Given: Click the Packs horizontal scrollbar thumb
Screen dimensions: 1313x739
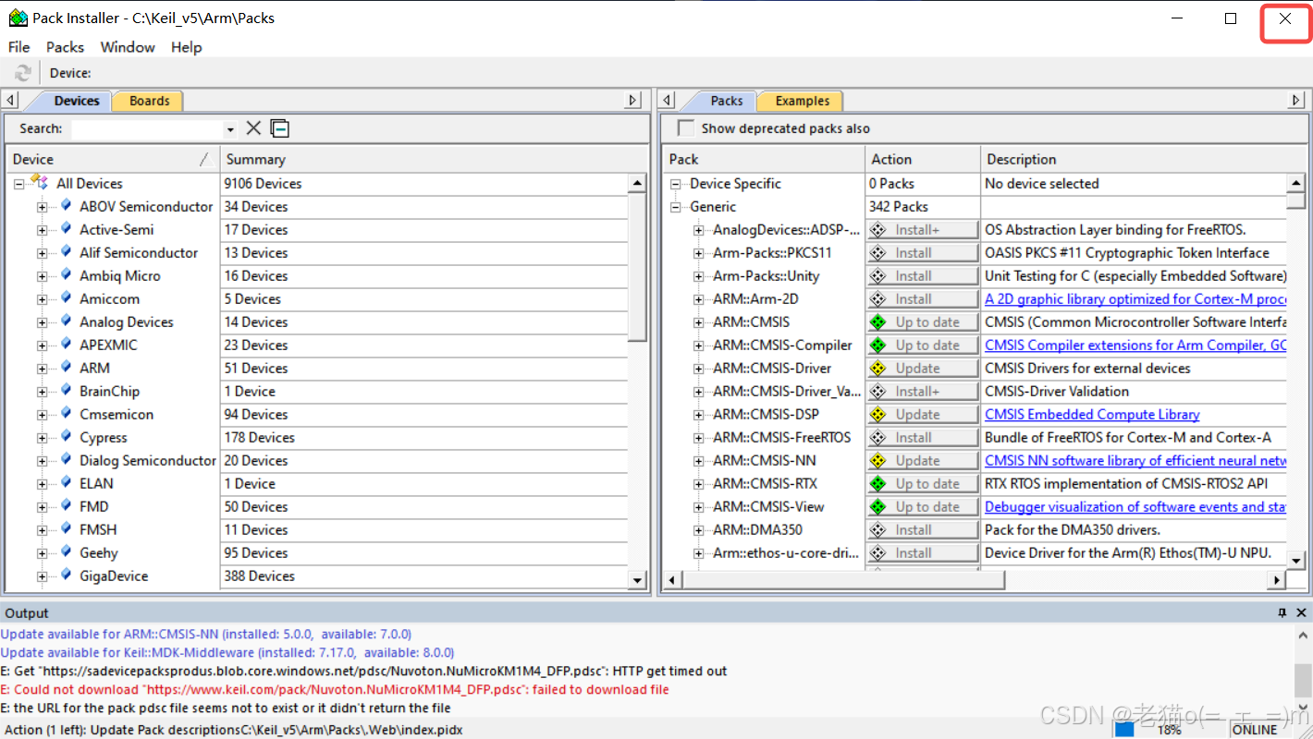Looking at the screenshot, I should tap(843, 580).
